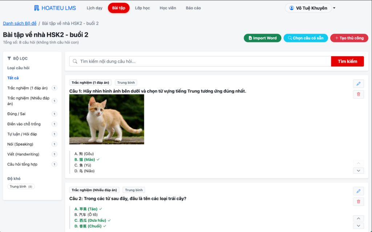Click the HOATIEU LMS logo
This screenshot has height=232, width=372.
point(55,8)
